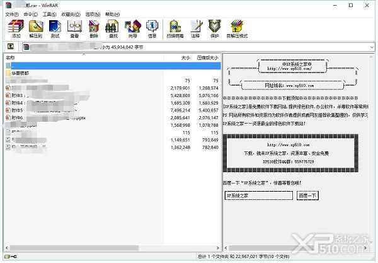
Task: Select the 华夏银都 folder row
Action: coord(113,73)
